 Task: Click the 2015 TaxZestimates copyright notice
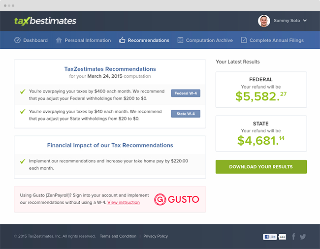[55, 236]
